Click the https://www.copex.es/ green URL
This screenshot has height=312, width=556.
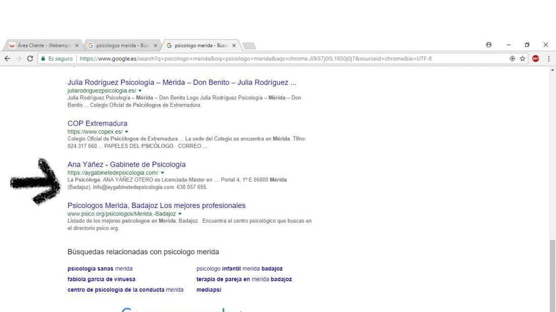(x=95, y=132)
